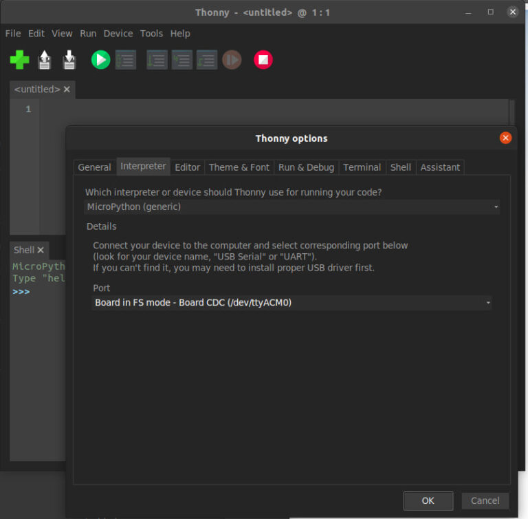Screen dimensions: 528x519
Task: Open the Device menu
Action: tap(118, 33)
